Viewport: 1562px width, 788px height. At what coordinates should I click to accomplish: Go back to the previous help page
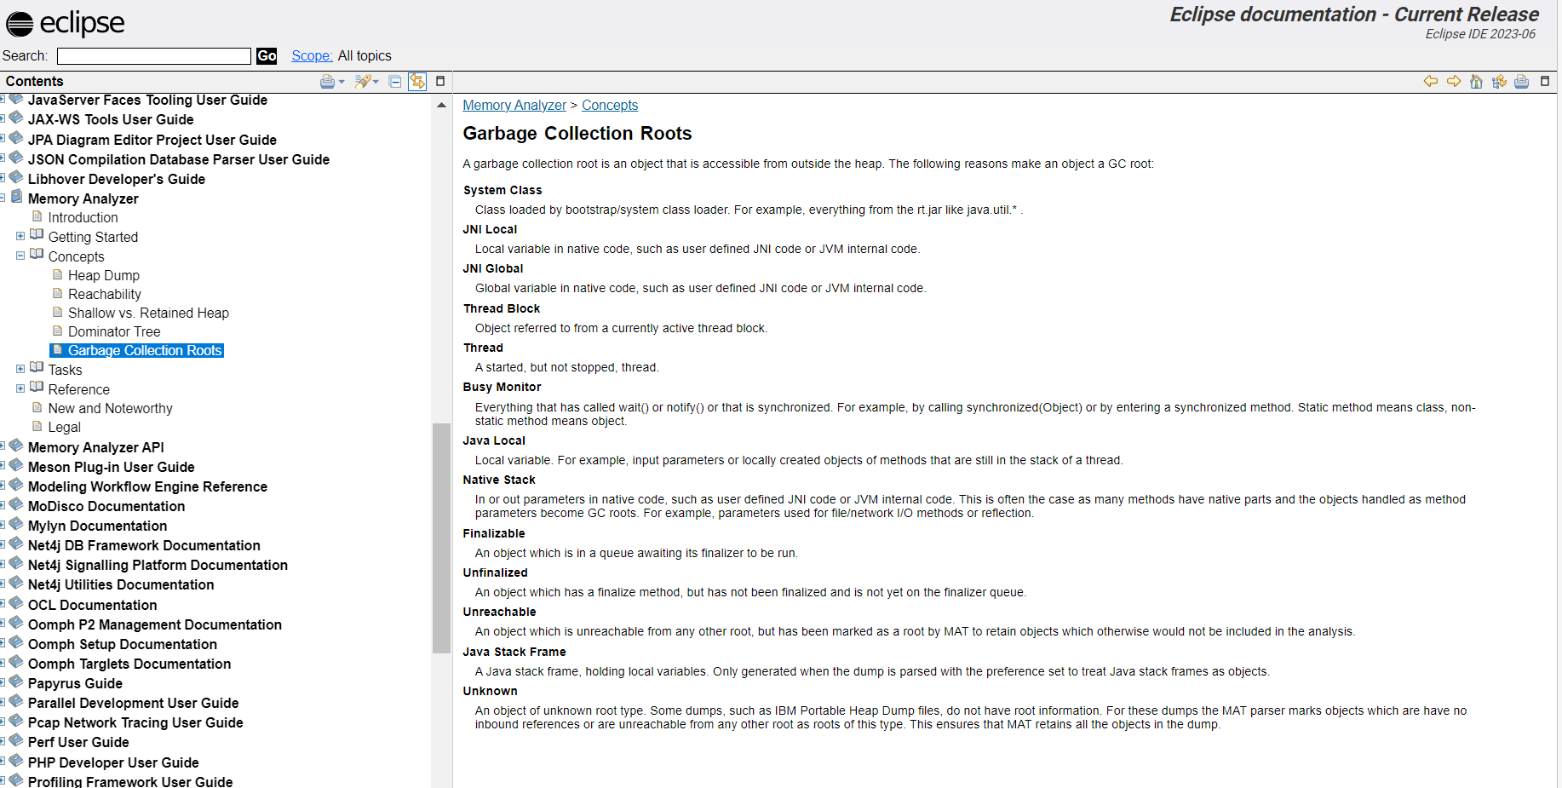[x=1430, y=82]
